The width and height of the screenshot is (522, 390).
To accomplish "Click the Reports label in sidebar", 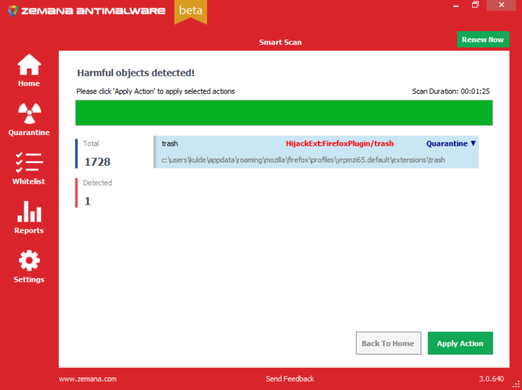I will pos(29,231).
